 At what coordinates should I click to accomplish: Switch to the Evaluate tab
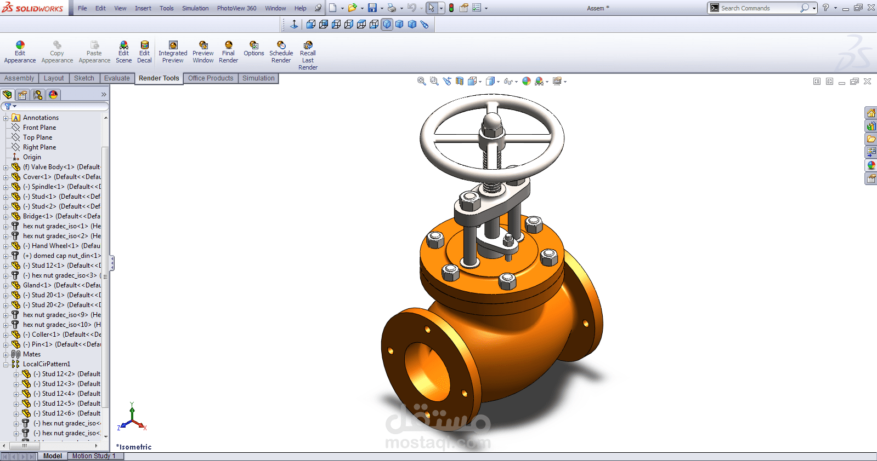coord(117,78)
